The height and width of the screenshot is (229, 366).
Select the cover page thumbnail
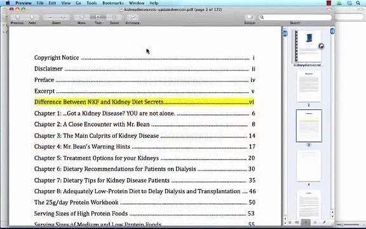(x=308, y=46)
